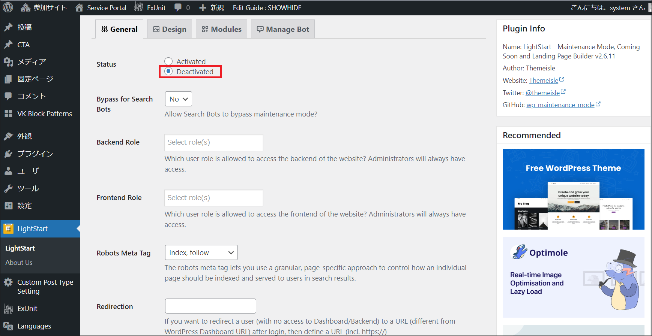Open the Free WordPress Theme banner
Screen dimensions: 652x336
click(x=574, y=189)
